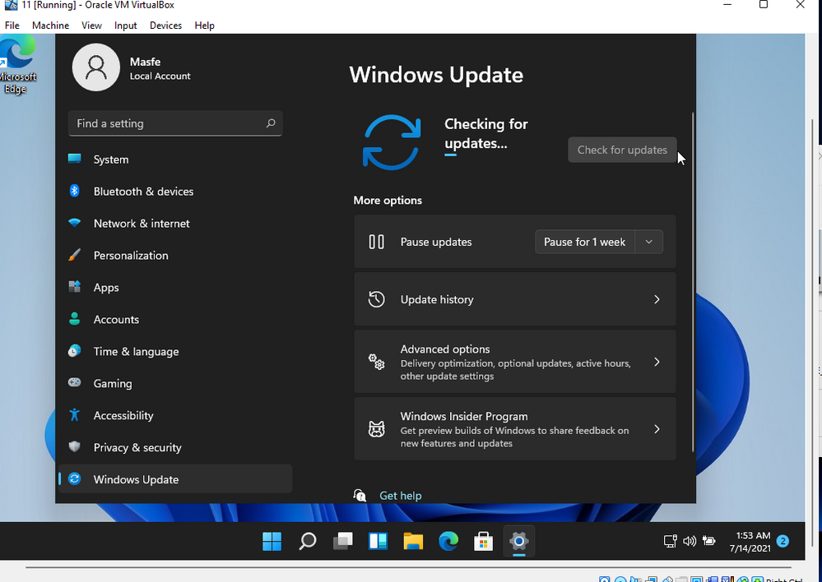Open Accessibility settings
822x582 pixels.
(122, 415)
